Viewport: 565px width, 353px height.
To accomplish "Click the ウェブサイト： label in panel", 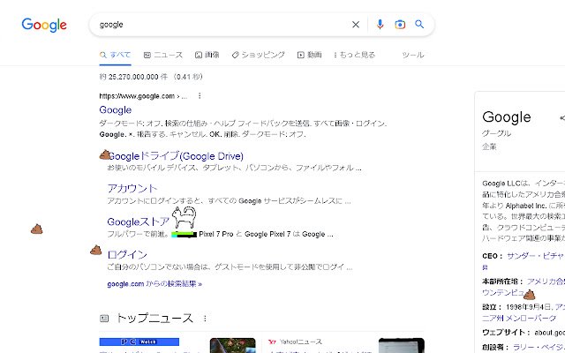I will [x=506, y=333].
